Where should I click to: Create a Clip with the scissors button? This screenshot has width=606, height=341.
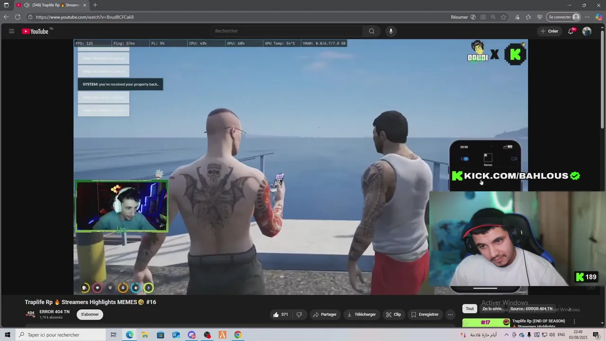(x=393, y=314)
